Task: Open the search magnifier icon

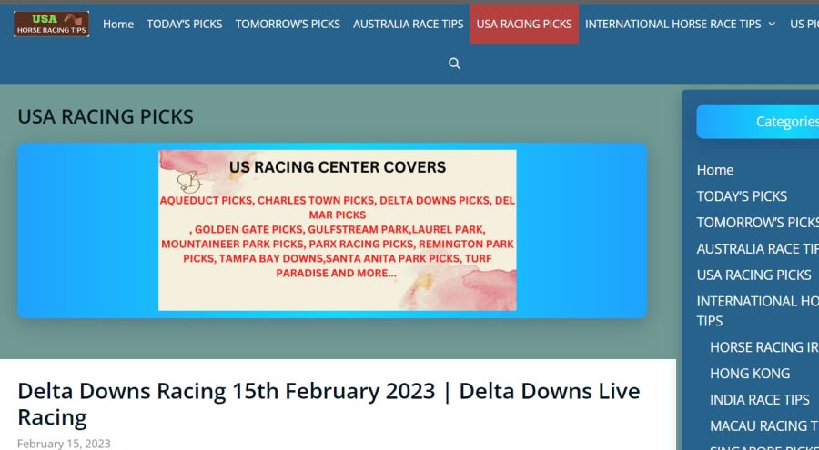Action: [x=454, y=64]
